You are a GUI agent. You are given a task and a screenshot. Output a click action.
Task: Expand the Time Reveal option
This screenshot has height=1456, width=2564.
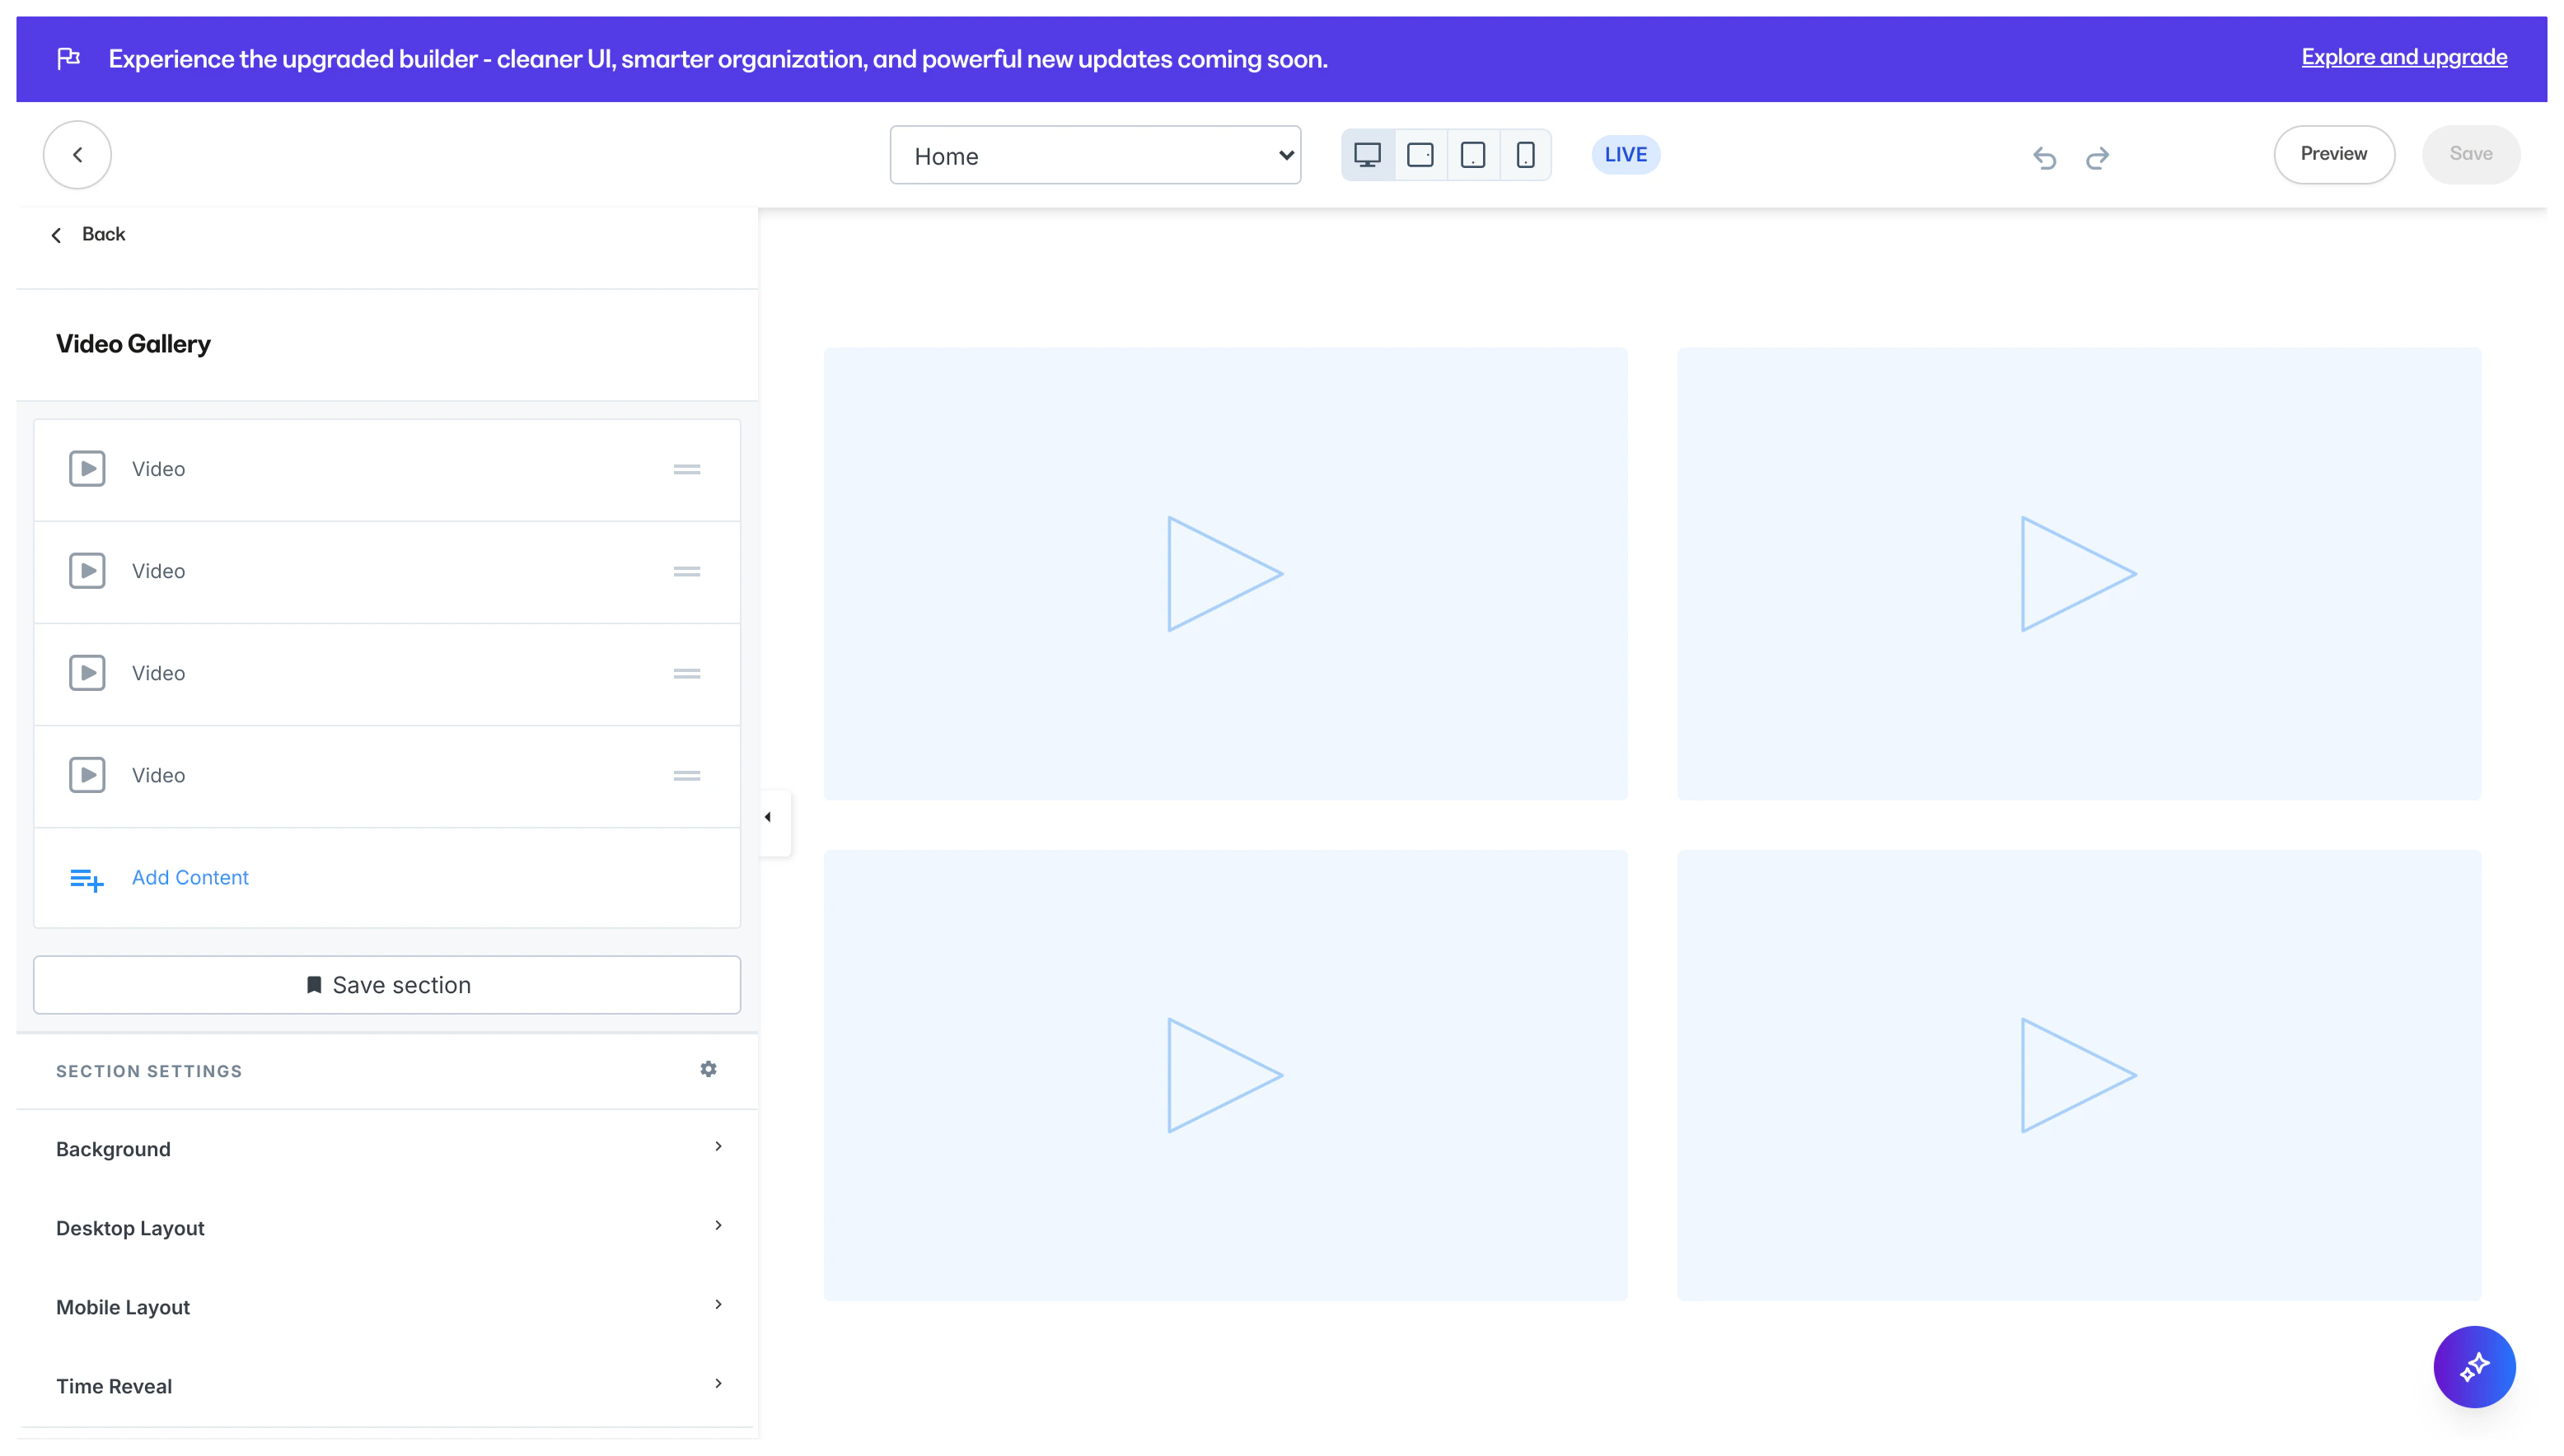[x=387, y=1385]
